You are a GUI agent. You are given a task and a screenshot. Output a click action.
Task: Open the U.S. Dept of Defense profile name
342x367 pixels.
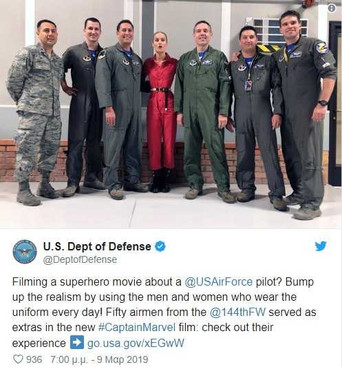point(97,247)
